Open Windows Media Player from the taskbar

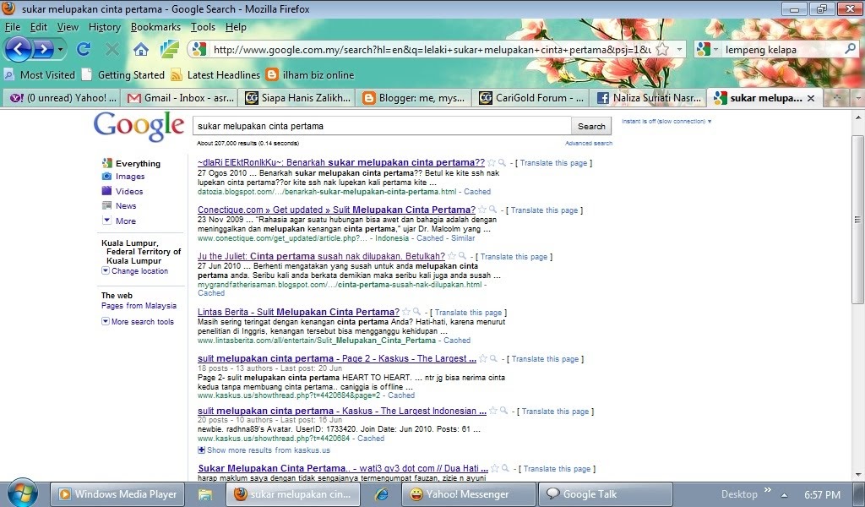click(x=117, y=494)
